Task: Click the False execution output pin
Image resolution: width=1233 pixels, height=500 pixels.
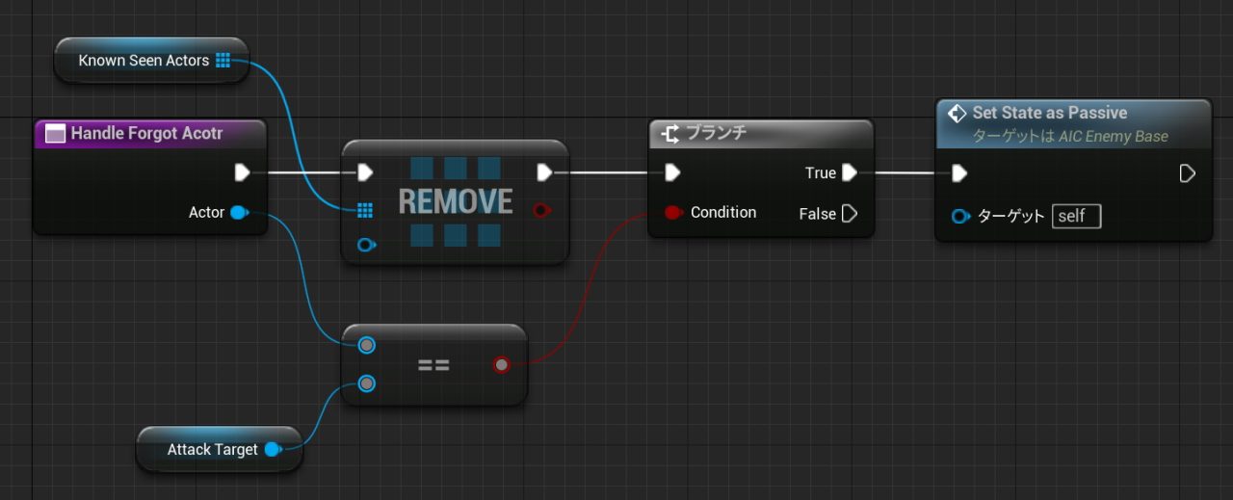Action: [849, 213]
